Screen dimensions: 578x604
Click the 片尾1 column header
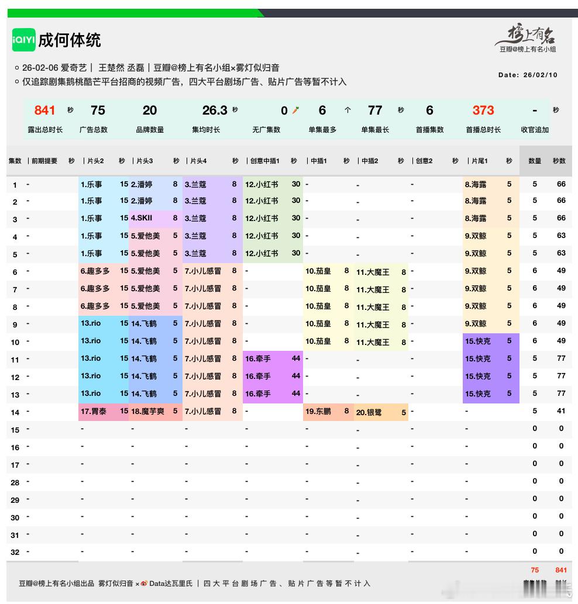coord(480,161)
